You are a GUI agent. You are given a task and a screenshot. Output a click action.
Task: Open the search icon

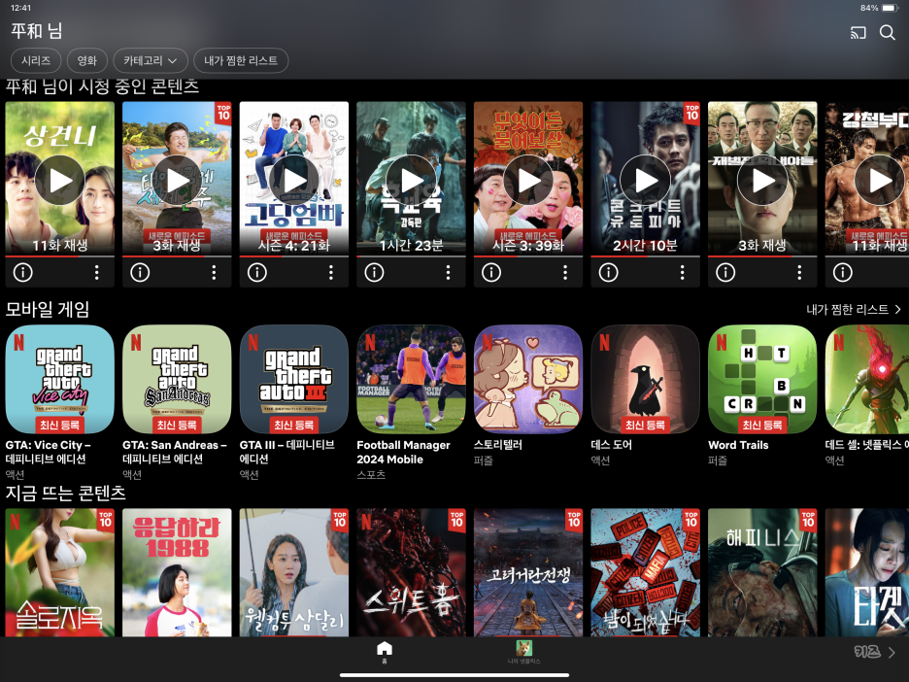(887, 32)
